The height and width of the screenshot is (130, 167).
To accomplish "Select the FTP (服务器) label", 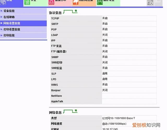I will [x=59, y=52].
